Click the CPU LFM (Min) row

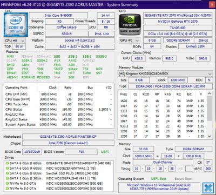(x=58, y=94)
